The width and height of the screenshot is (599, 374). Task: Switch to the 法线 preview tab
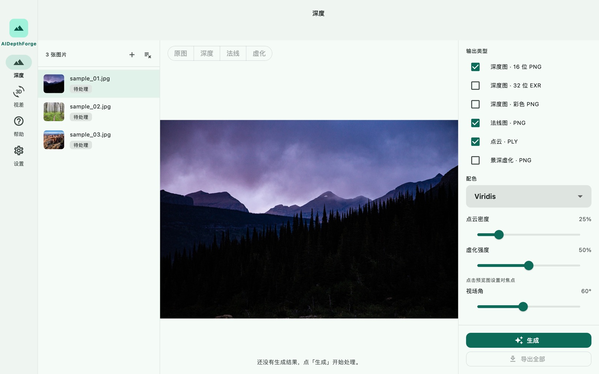click(x=233, y=53)
